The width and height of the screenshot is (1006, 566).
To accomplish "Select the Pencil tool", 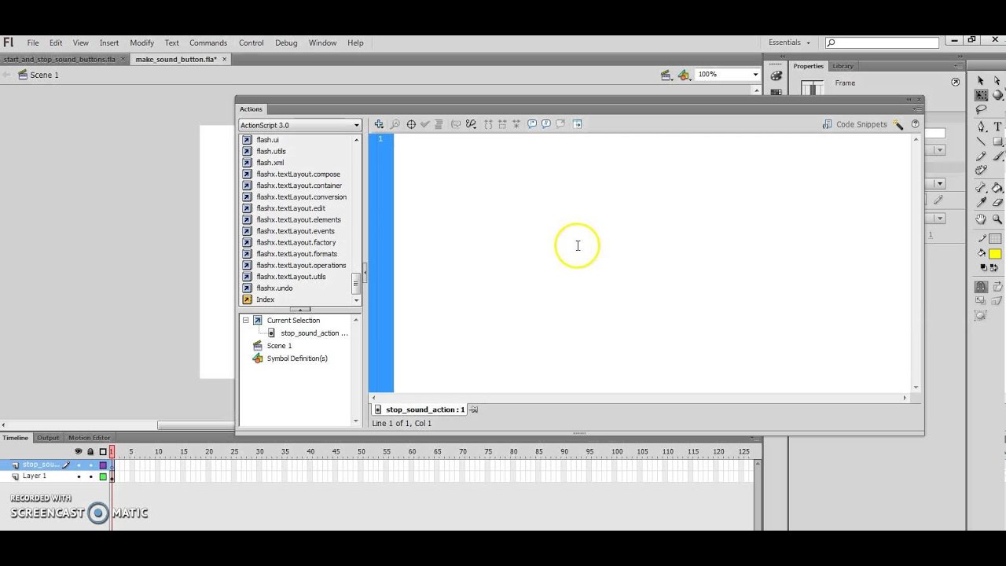I will point(981,156).
